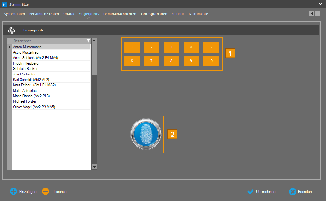The image size is (326, 201).
Task: Select finger slot number 1
Action: [x=132, y=47]
